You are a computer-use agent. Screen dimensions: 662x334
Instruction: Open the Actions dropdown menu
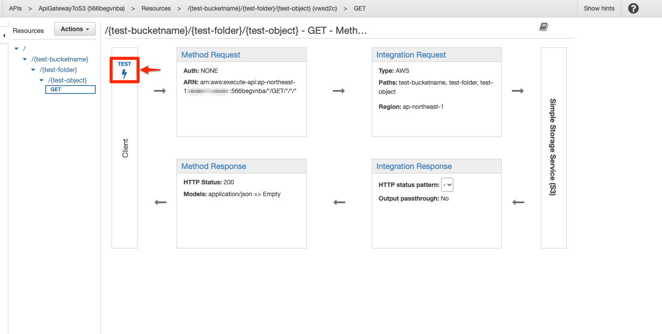click(x=74, y=29)
